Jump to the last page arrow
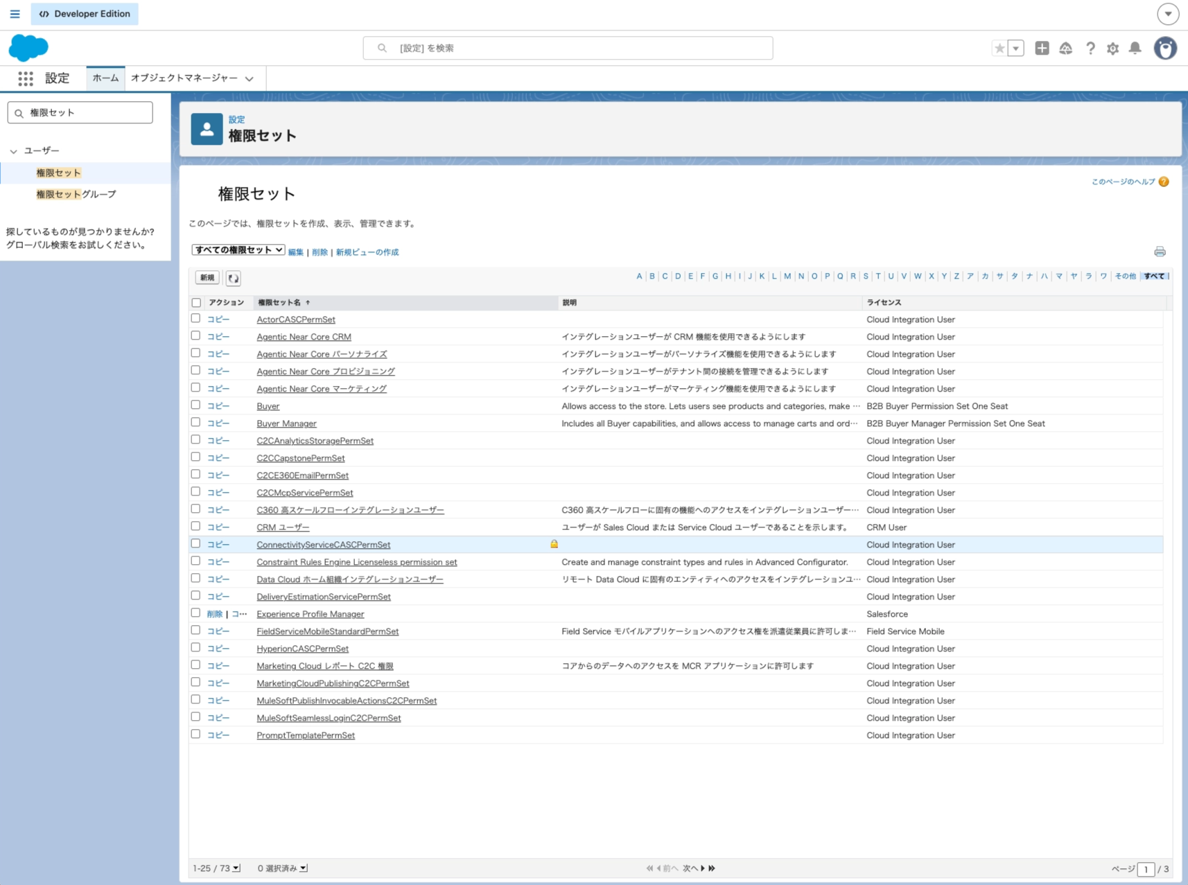The height and width of the screenshot is (885, 1188). point(712,868)
